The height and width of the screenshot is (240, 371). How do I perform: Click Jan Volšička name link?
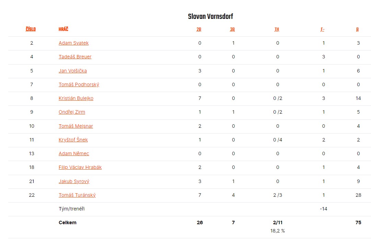pos(73,71)
